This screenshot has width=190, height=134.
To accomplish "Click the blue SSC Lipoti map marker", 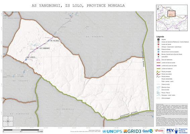I will click(26, 60).
